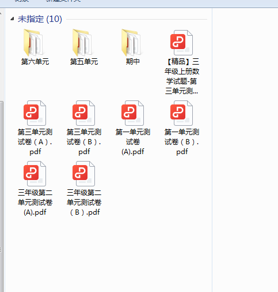Collapse the 未指定 (10) group arrow

coord(12,18)
